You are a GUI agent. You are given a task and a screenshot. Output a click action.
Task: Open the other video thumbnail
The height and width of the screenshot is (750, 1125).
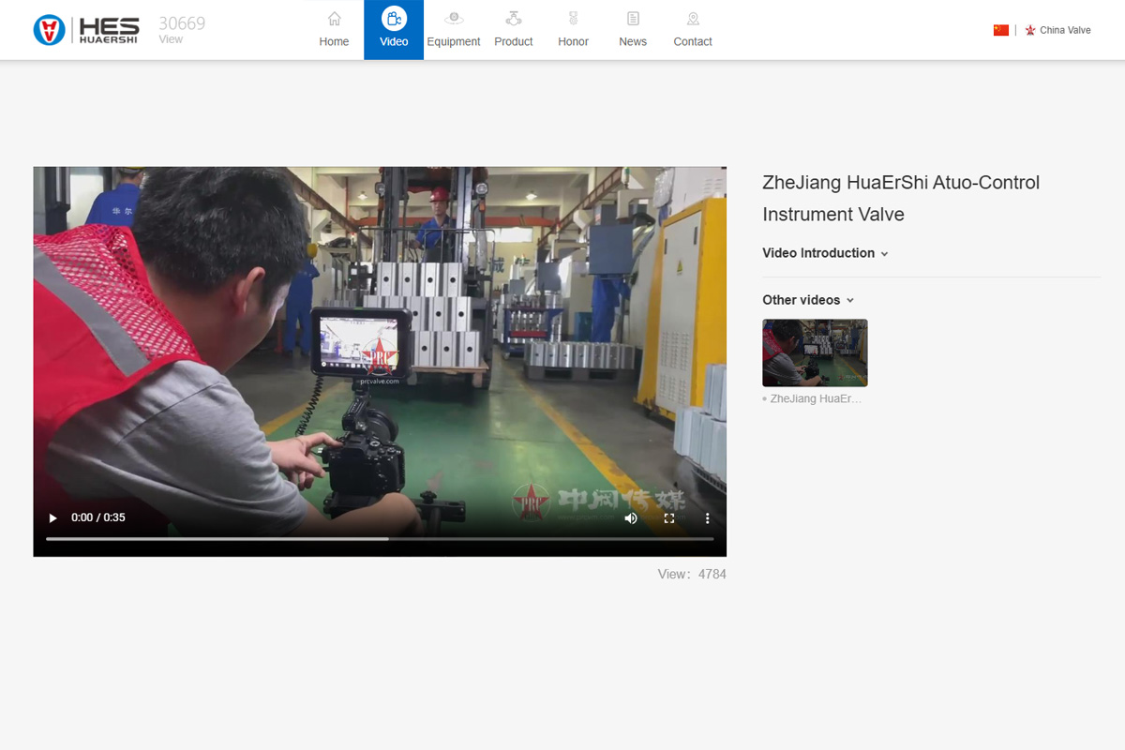pos(815,352)
